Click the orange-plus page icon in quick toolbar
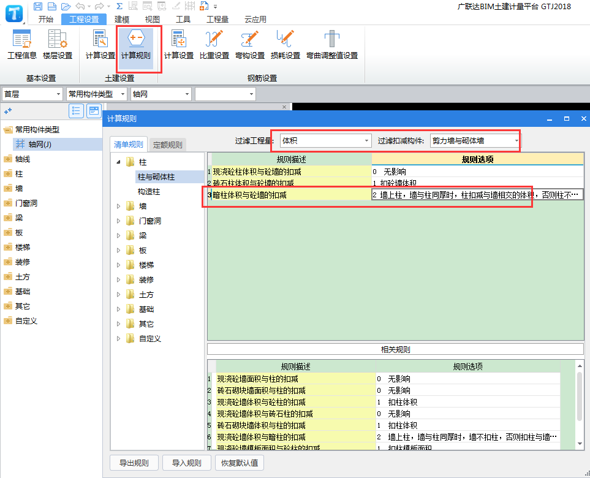 (204, 6)
